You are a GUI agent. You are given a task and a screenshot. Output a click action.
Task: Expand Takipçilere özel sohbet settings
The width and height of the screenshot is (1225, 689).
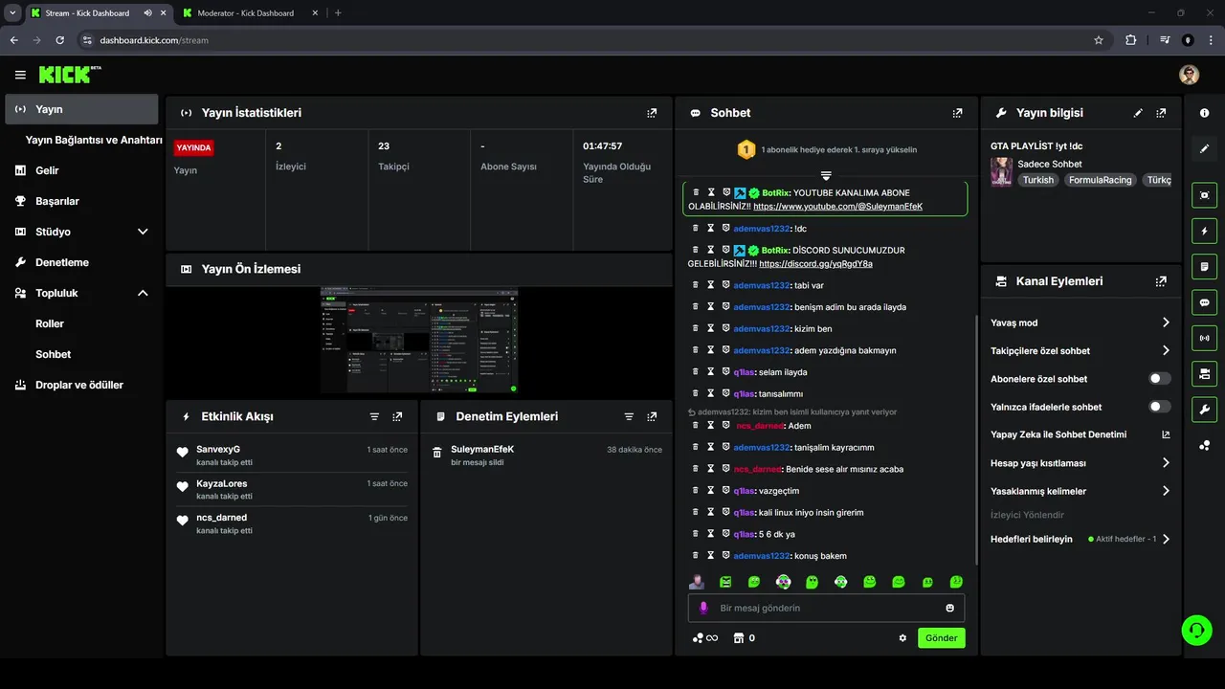pos(1166,351)
